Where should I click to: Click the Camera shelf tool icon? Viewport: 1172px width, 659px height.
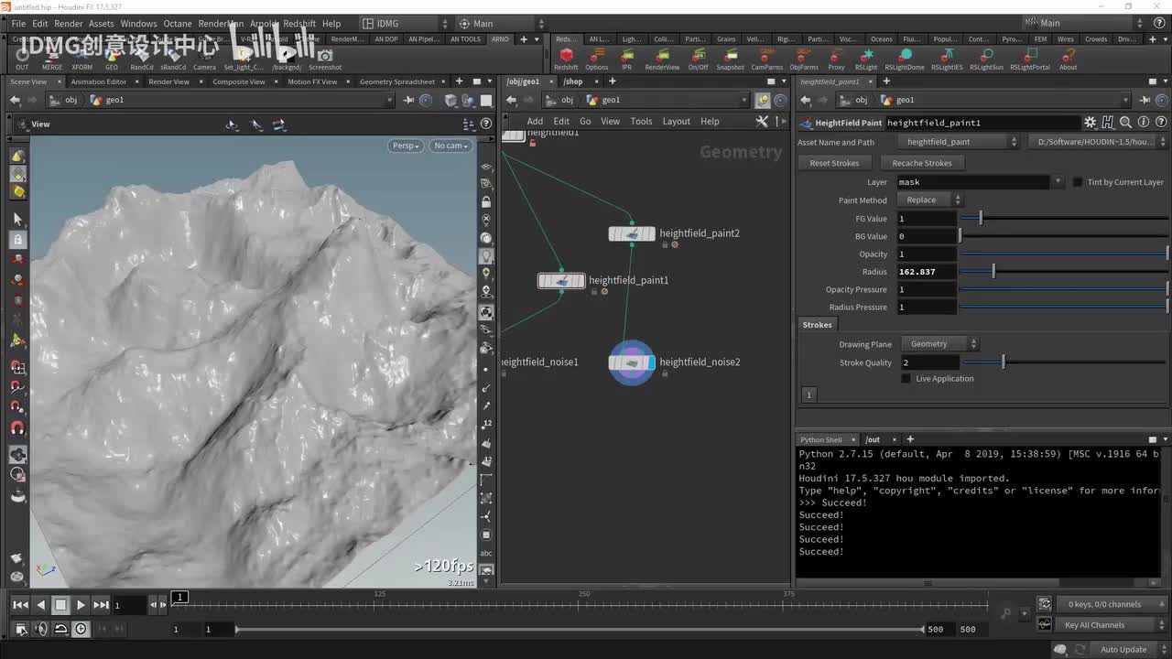tap(204, 57)
